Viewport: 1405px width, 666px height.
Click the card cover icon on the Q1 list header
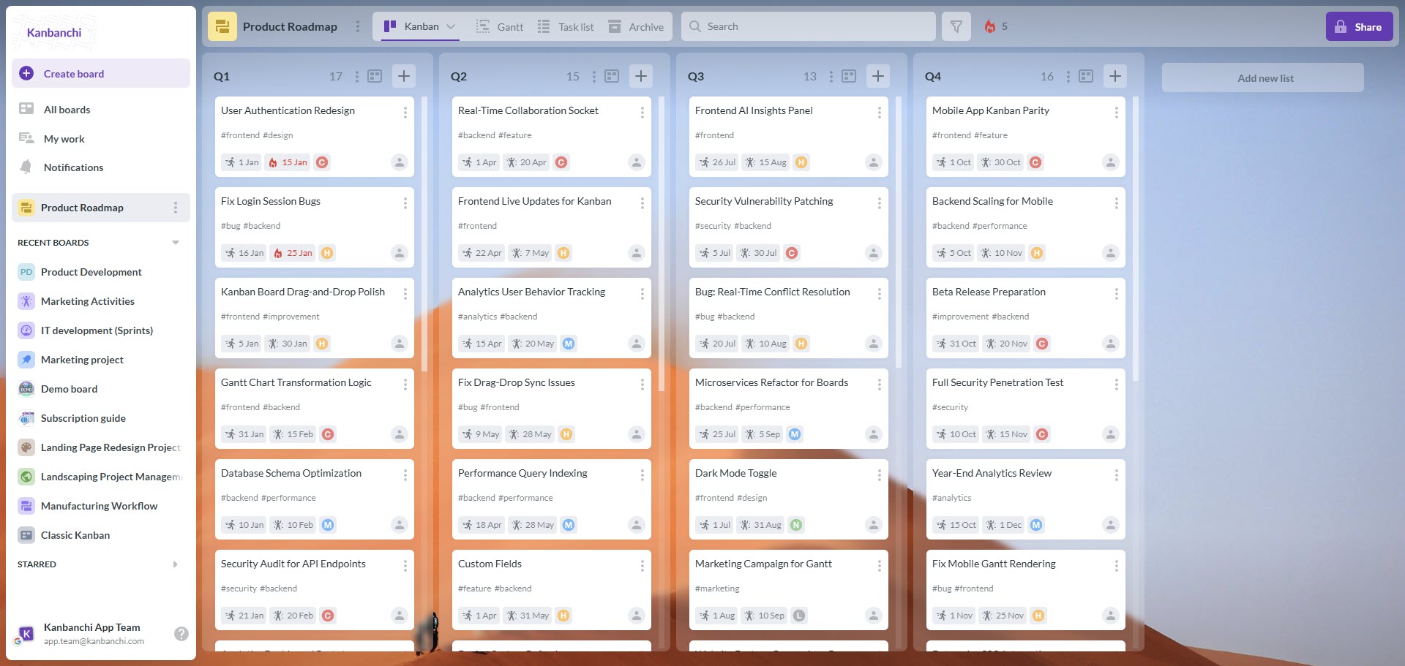pyautogui.click(x=375, y=75)
